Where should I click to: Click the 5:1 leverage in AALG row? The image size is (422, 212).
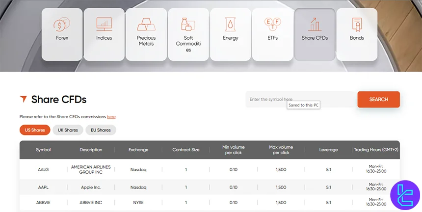tap(328, 169)
